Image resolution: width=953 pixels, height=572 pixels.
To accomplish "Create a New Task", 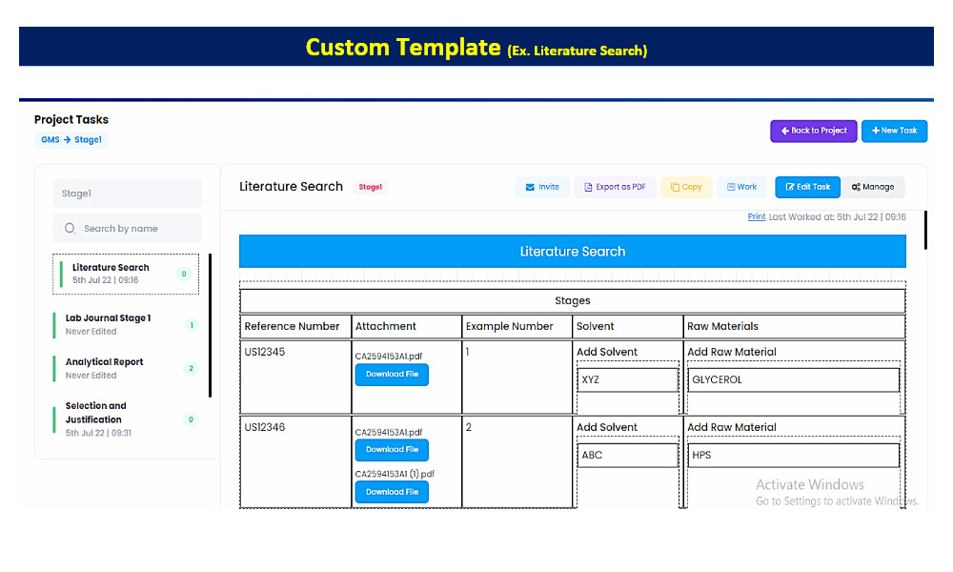I will (x=894, y=131).
